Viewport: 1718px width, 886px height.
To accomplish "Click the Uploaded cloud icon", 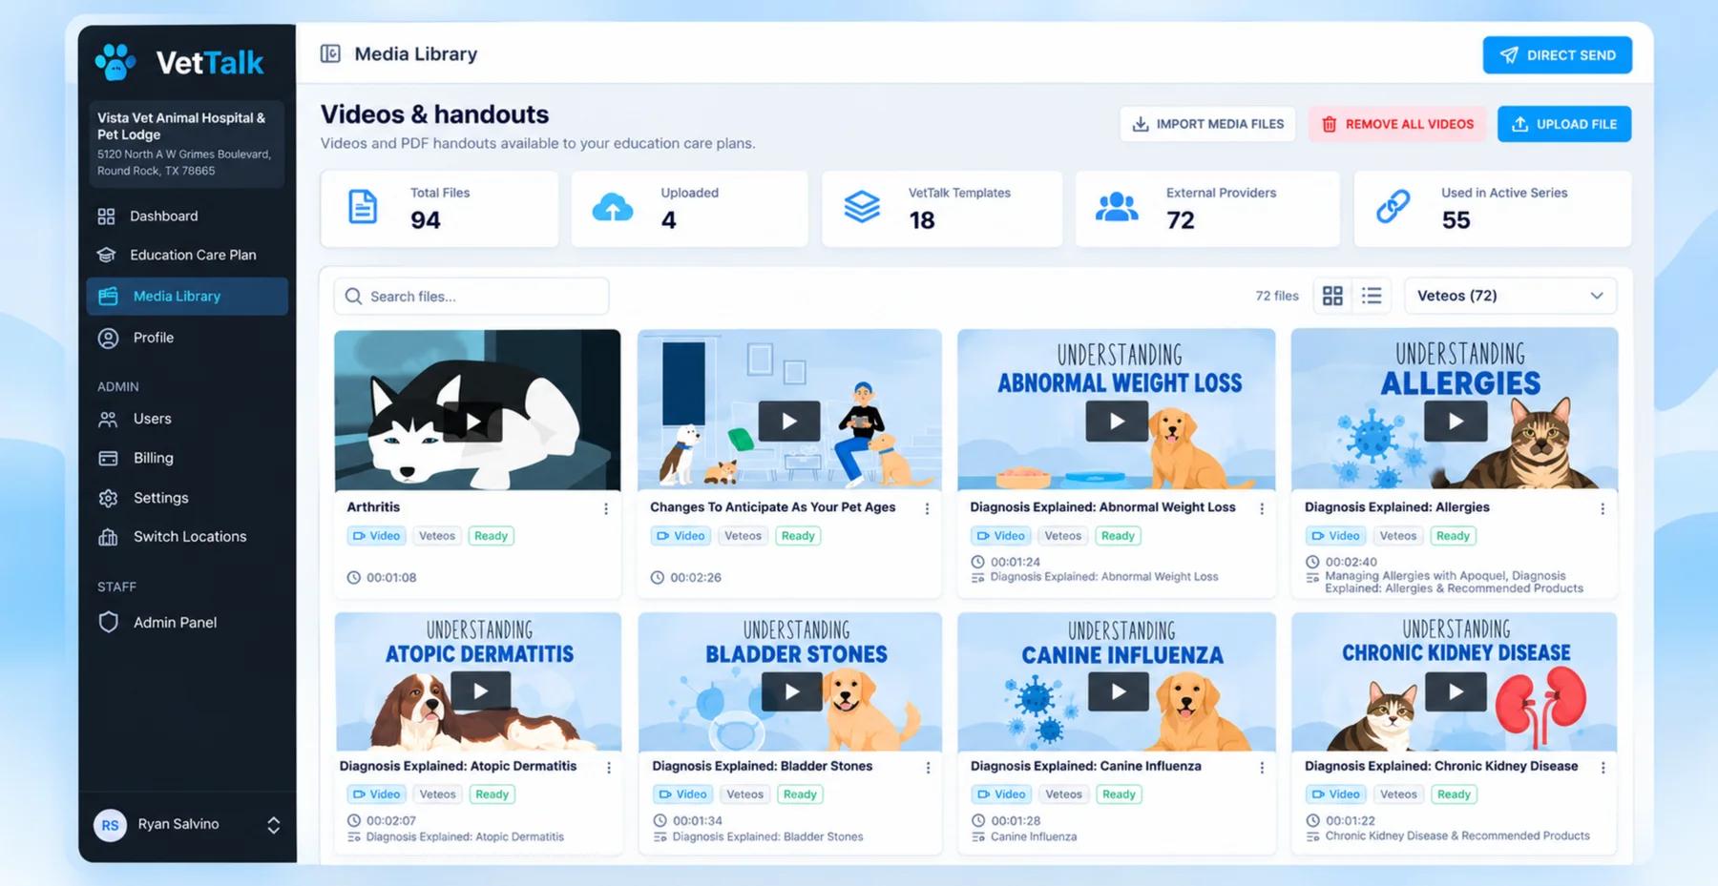I will [613, 207].
